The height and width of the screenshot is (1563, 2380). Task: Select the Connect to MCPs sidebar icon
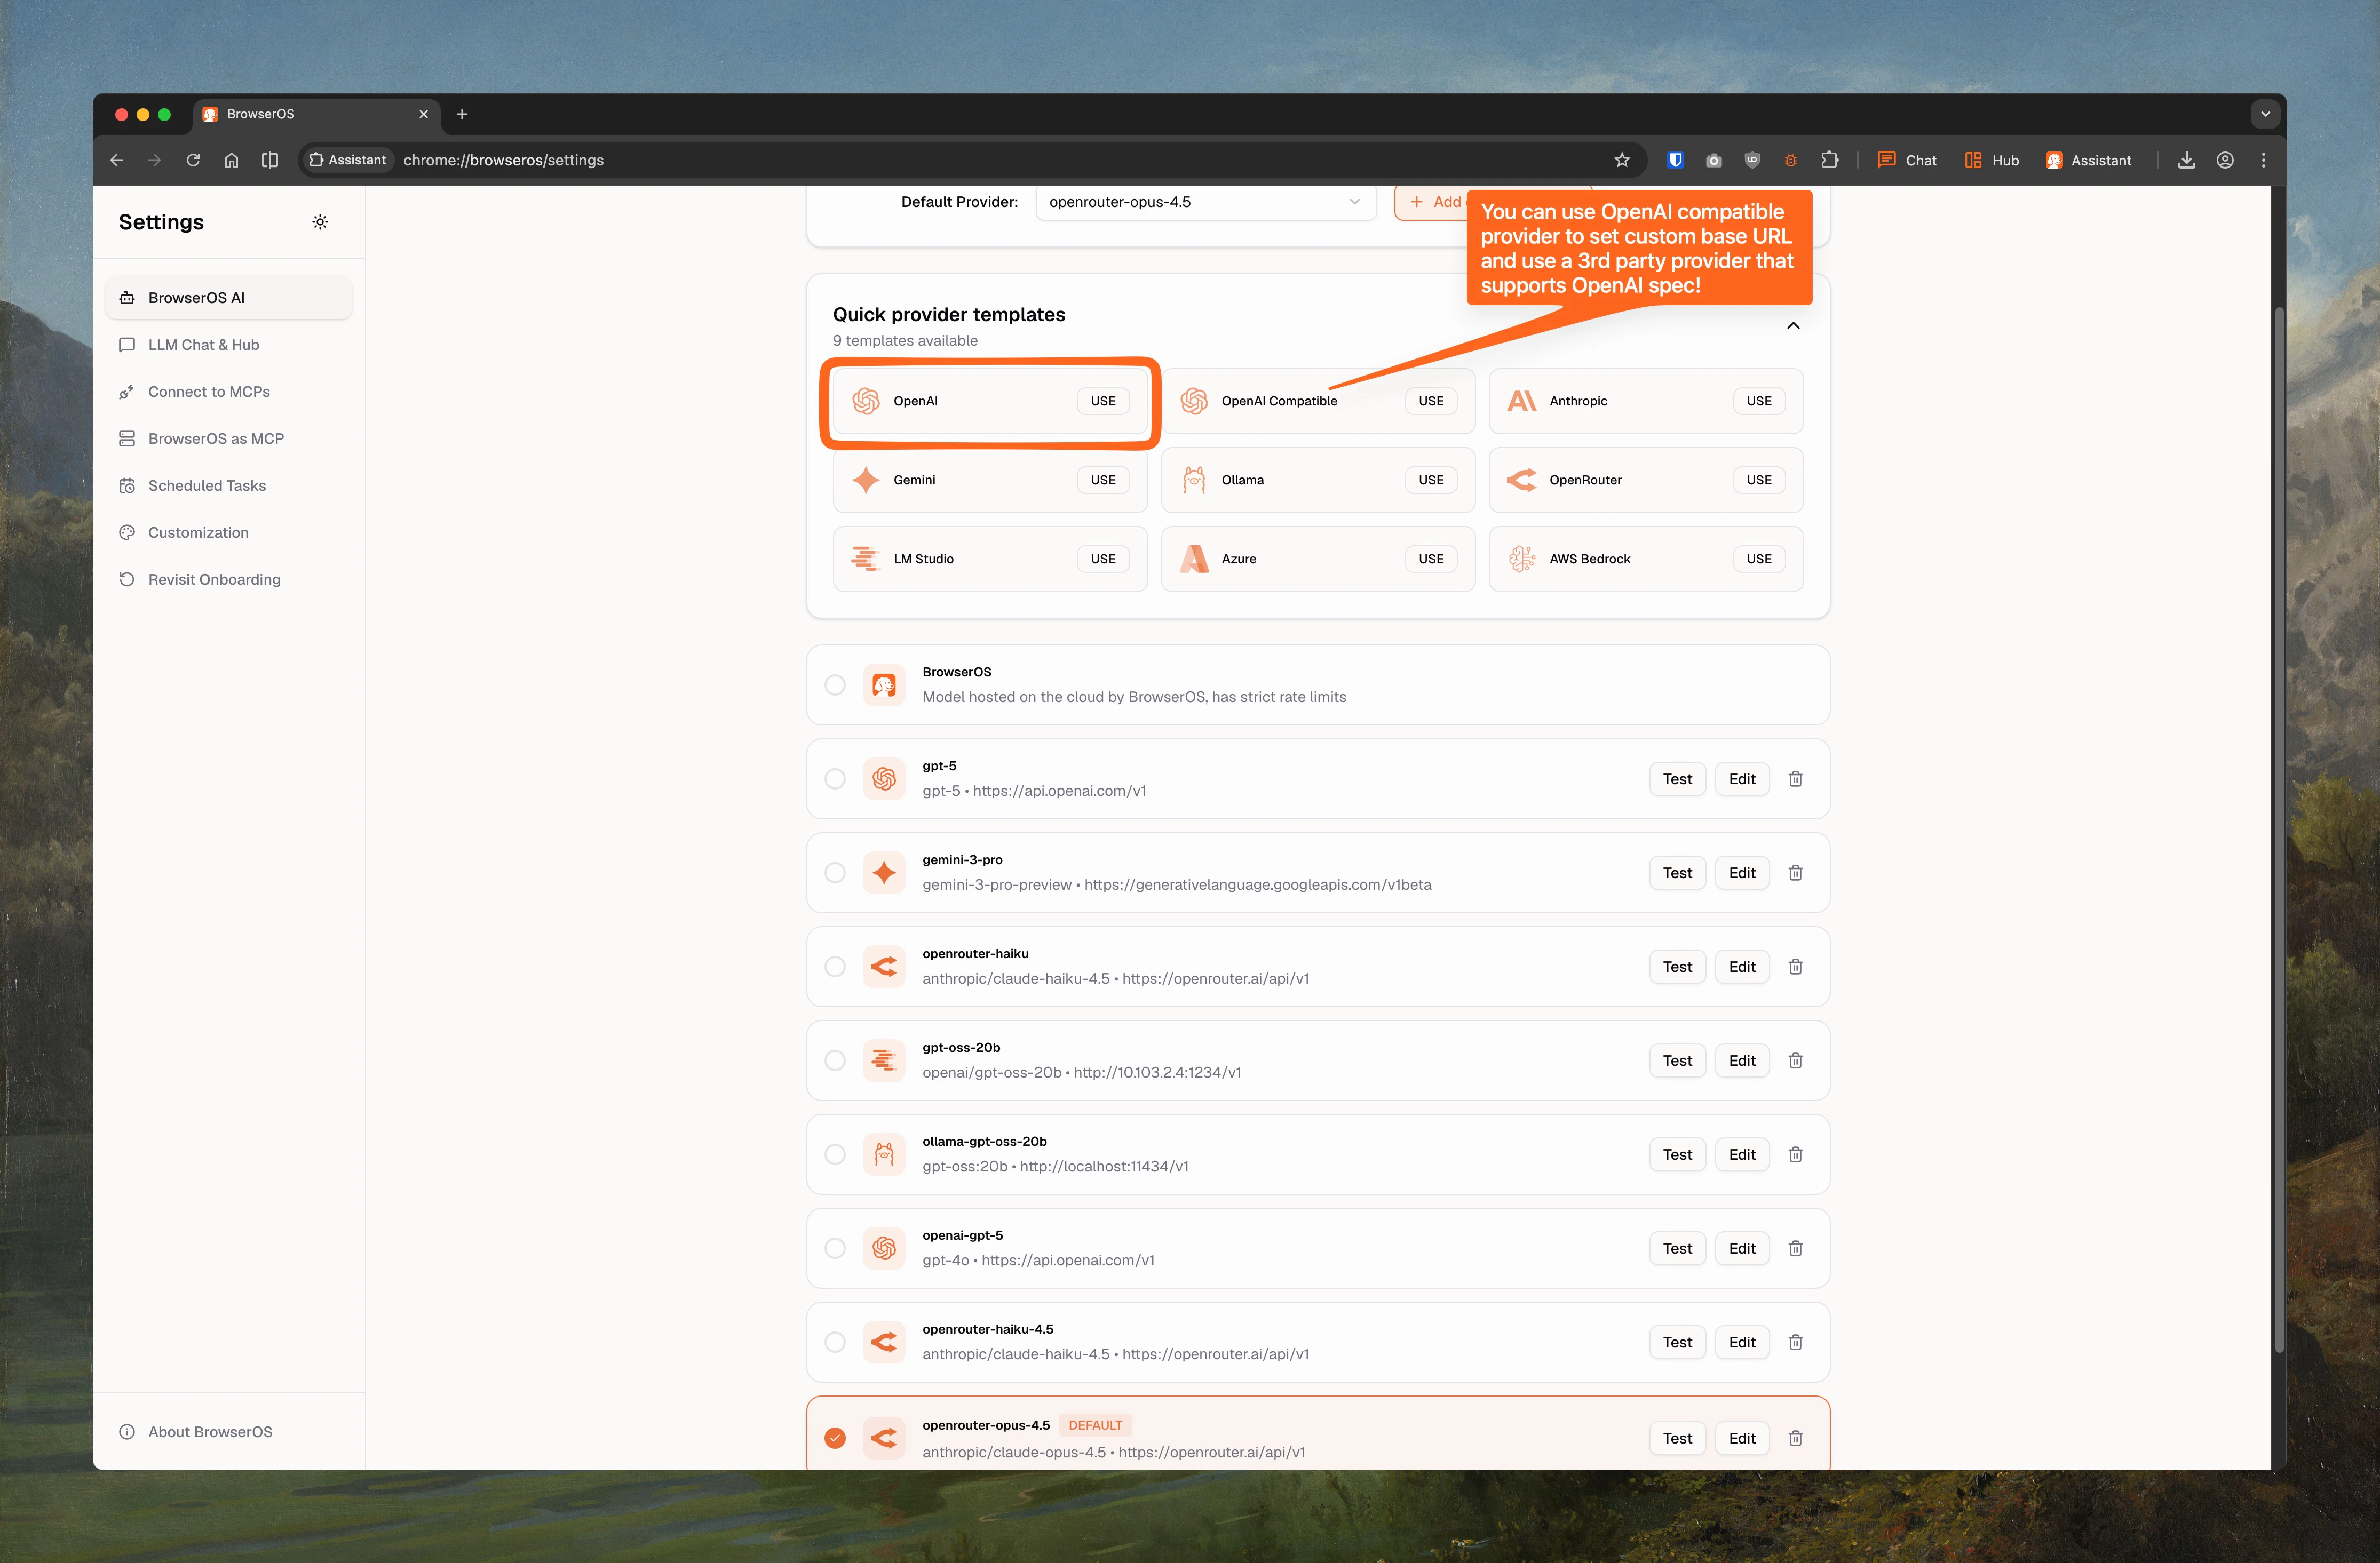coord(127,390)
